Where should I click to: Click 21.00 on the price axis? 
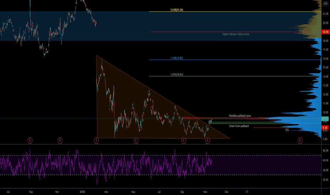pos(326,14)
